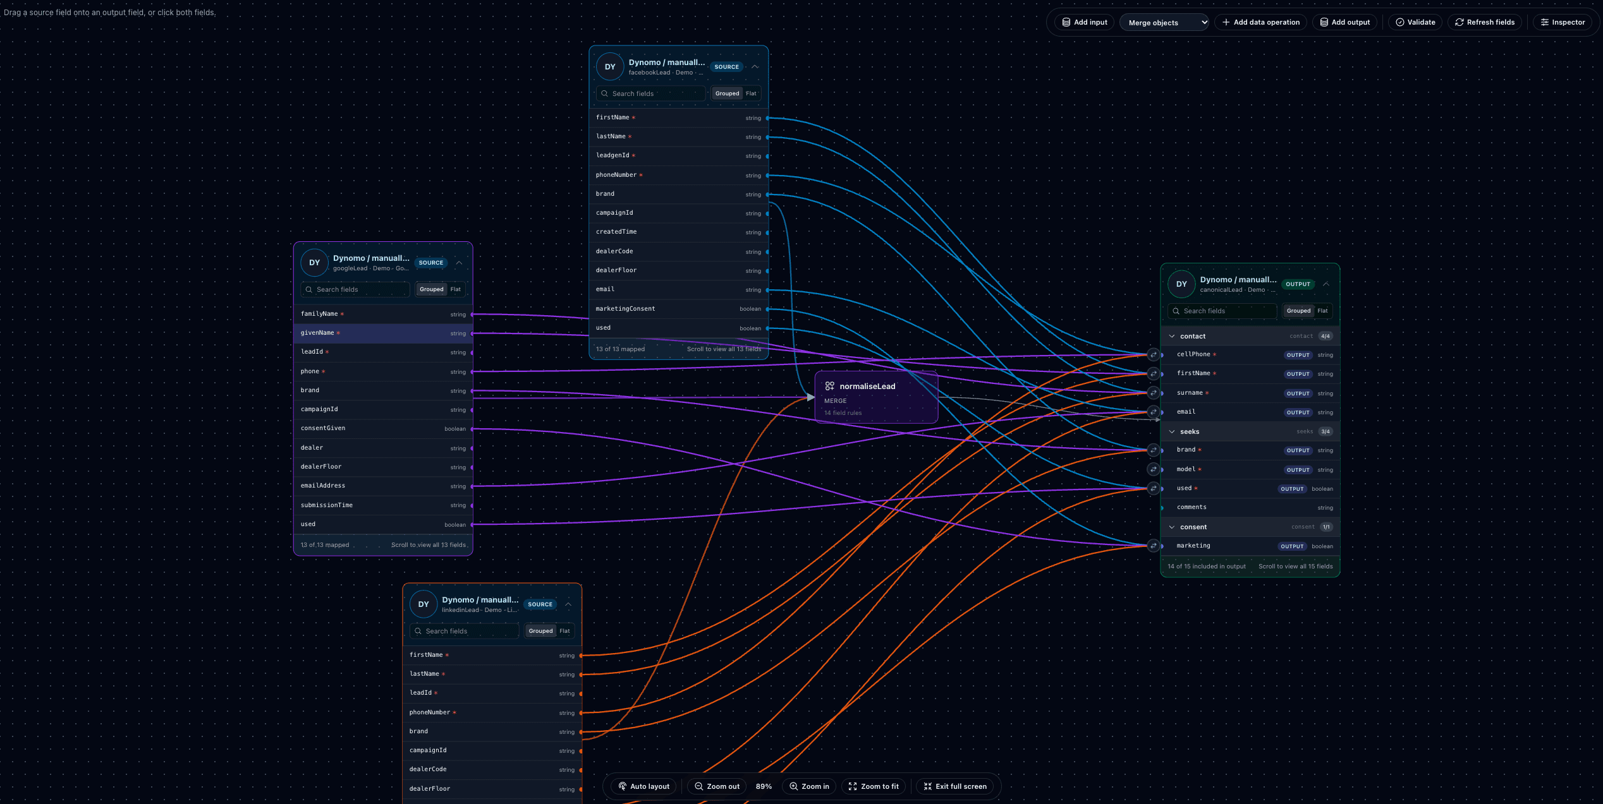This screenshot has height=804, width=1603.
Task: Click mapping icon beside surname output
Action: (x=1153, y=393)
